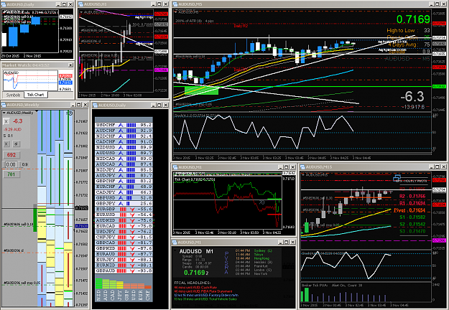Image resolution: width=449 pixels, height=310 pixels.
Task: Click the AUDUSD,H1 window chart icon
Action: pyautogui.click(x=80, y=4)
